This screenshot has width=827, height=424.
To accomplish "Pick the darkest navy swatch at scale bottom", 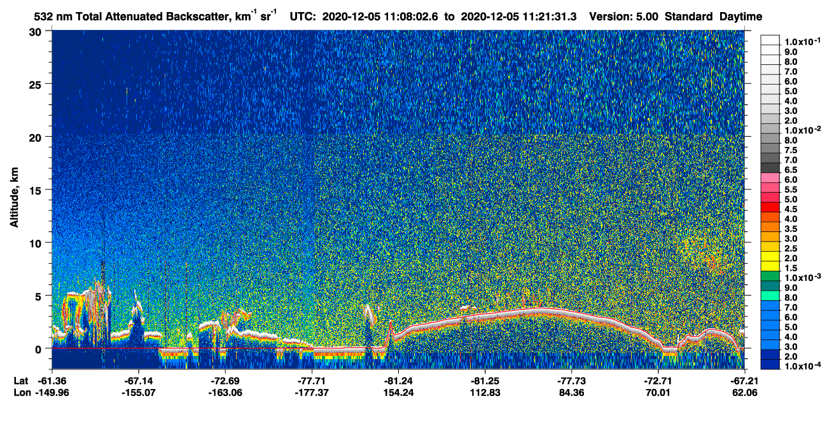I will [x=770, y=365].
